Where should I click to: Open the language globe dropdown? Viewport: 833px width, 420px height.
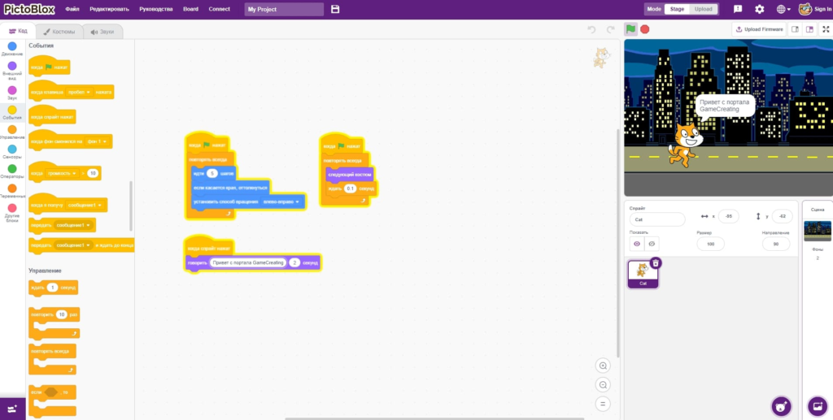coord(783,9)
